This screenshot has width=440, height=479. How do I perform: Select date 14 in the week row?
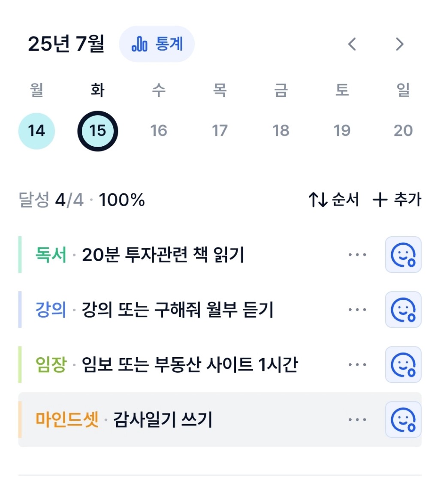click(37, 131)
